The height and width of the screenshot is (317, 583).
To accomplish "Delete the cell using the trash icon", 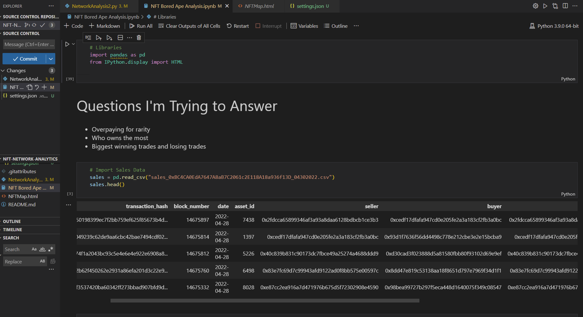I will pos(139,37).
